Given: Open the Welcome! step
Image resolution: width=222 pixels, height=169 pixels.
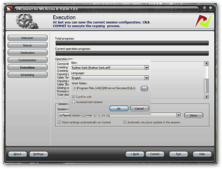Looking at the screenshot, I should tap(27, 38).
